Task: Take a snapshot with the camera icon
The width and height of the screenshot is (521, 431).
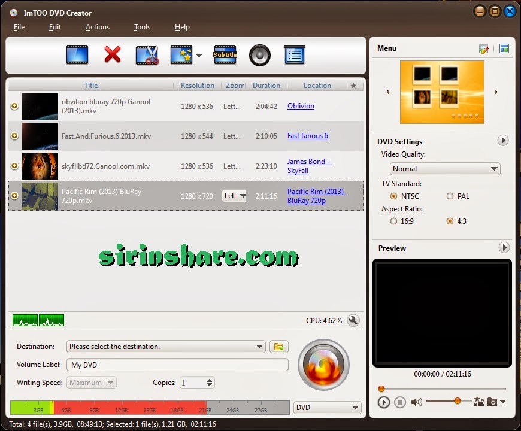Action: coord(492,402)
